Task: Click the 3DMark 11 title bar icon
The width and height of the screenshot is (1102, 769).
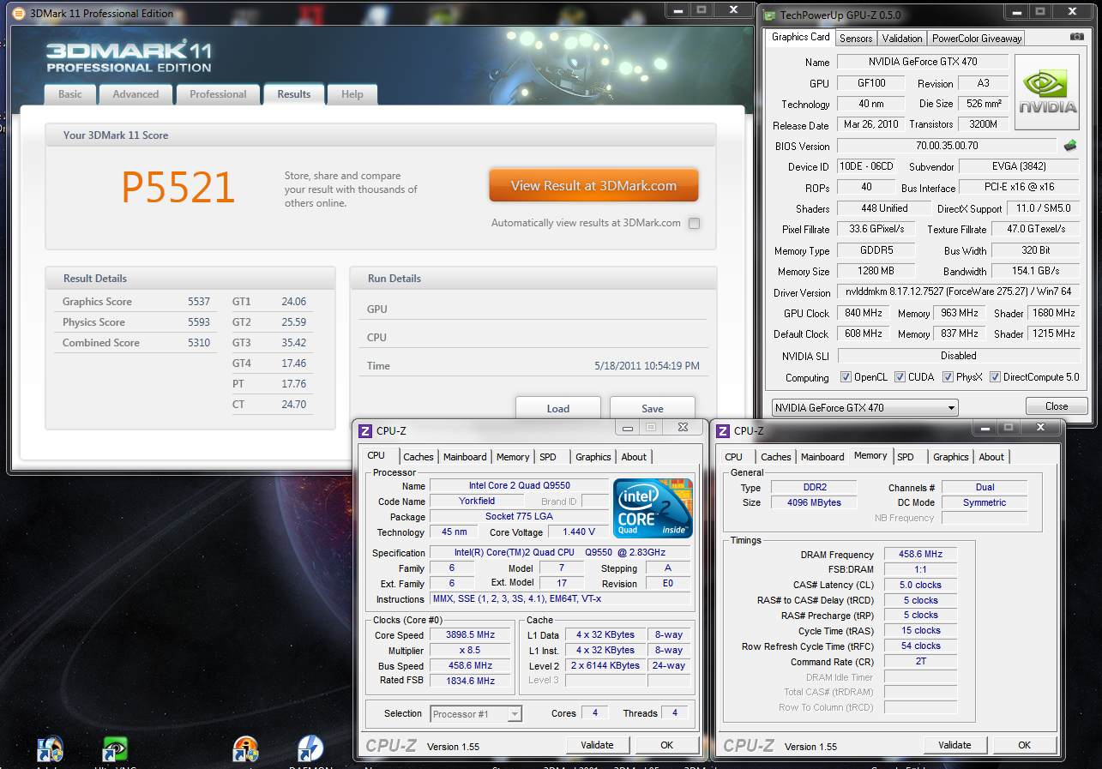Action: click(x=19, y=14)
